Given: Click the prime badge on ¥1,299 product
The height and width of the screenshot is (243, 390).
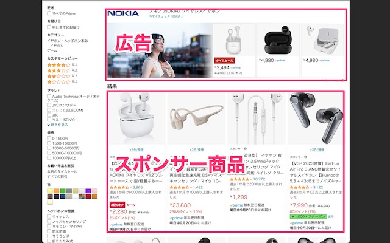Looking at the screenshot, I should pyautogui.click(x=236, y=205).
